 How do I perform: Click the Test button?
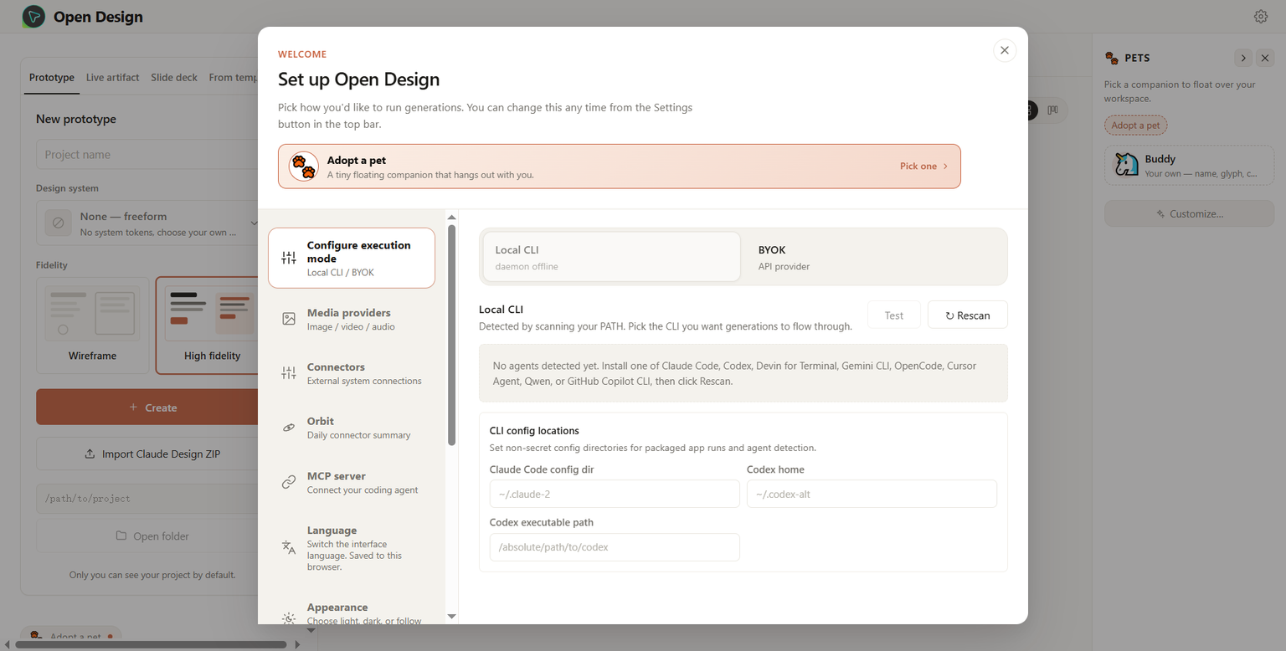click(x=894, y=315)
